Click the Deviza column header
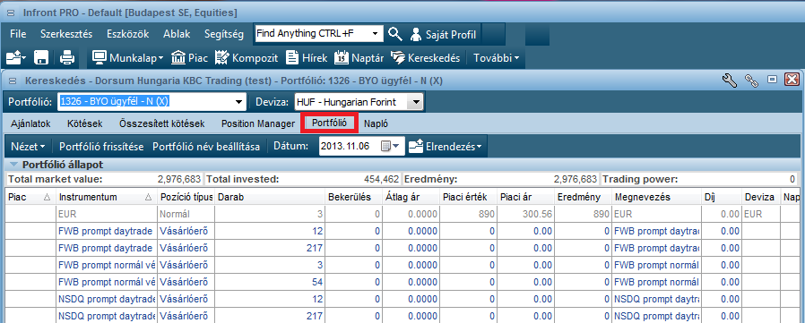The image size is (805, 323). point(761,197)
